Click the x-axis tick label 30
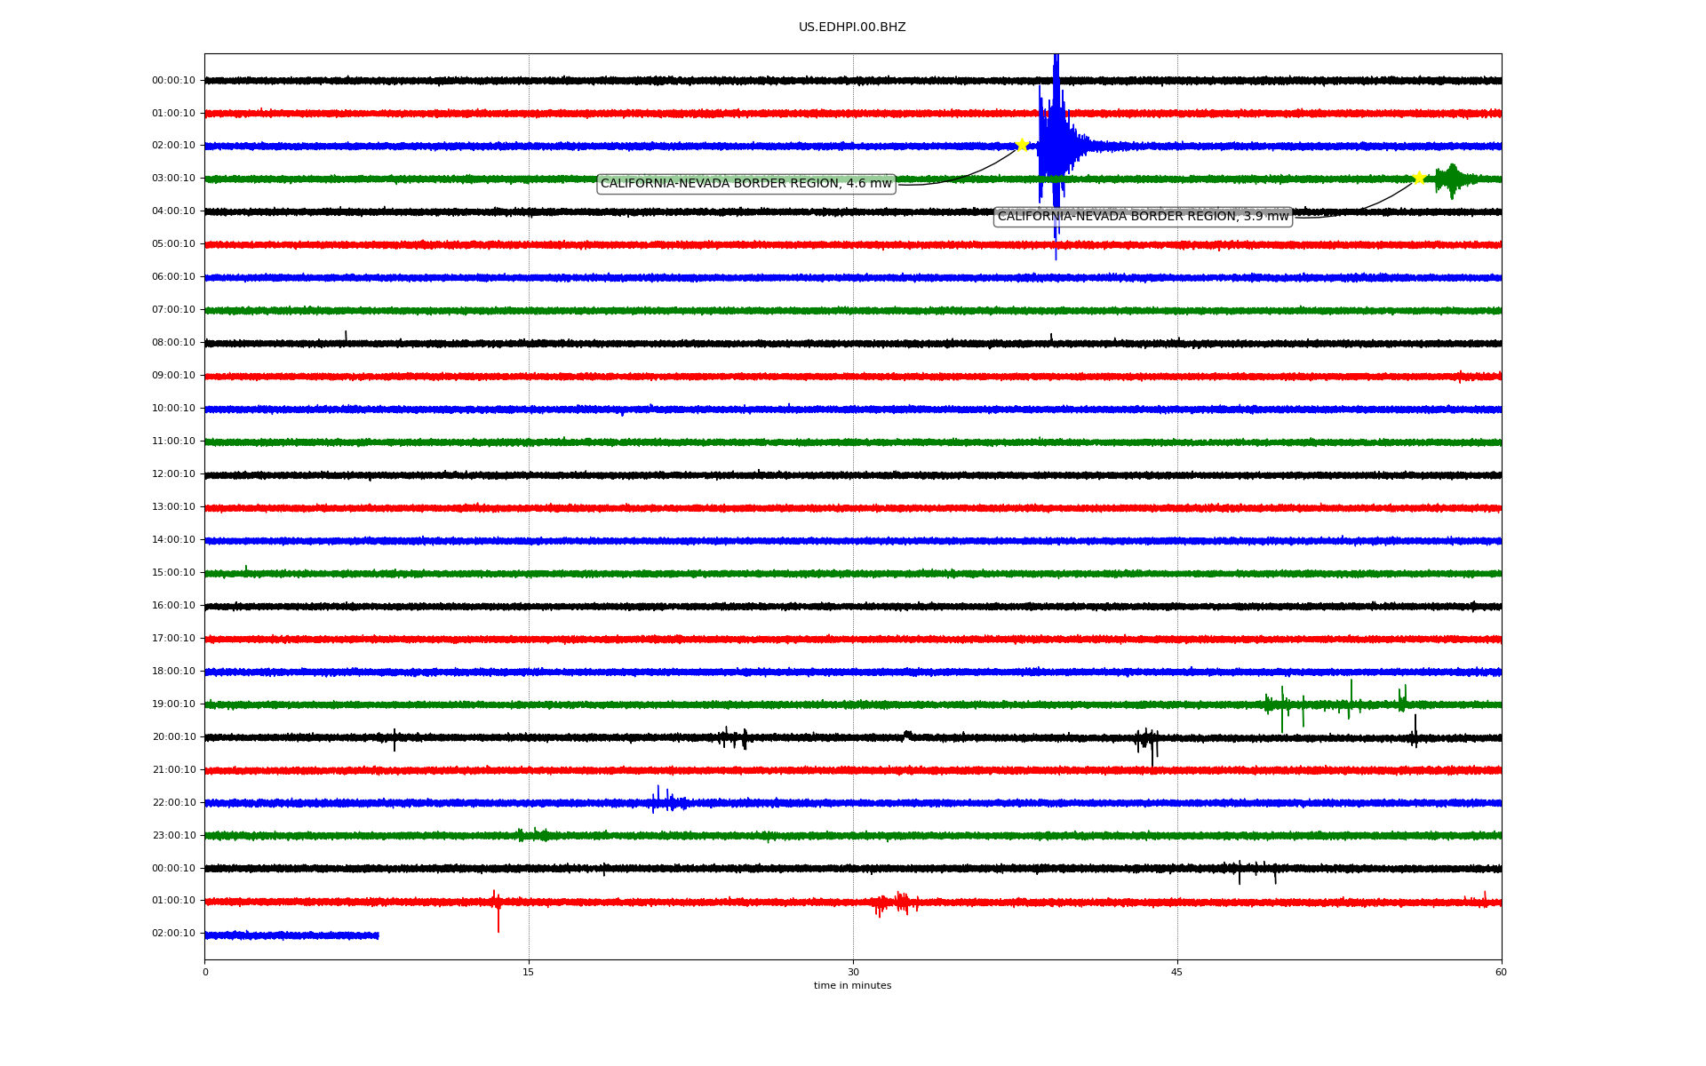The image size is (1706, 1066). coord(853,972)
